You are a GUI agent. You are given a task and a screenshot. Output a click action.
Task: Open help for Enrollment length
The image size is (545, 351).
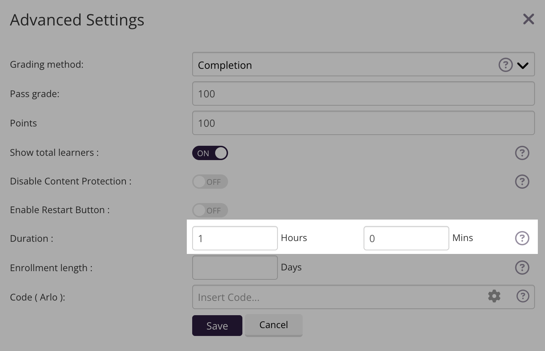(522, 268)
